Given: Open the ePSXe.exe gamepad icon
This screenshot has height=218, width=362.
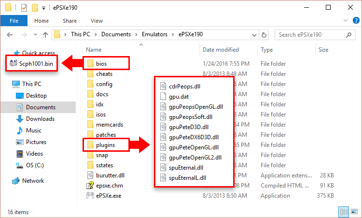Looking at the screenshot, I should coord(90,196).
